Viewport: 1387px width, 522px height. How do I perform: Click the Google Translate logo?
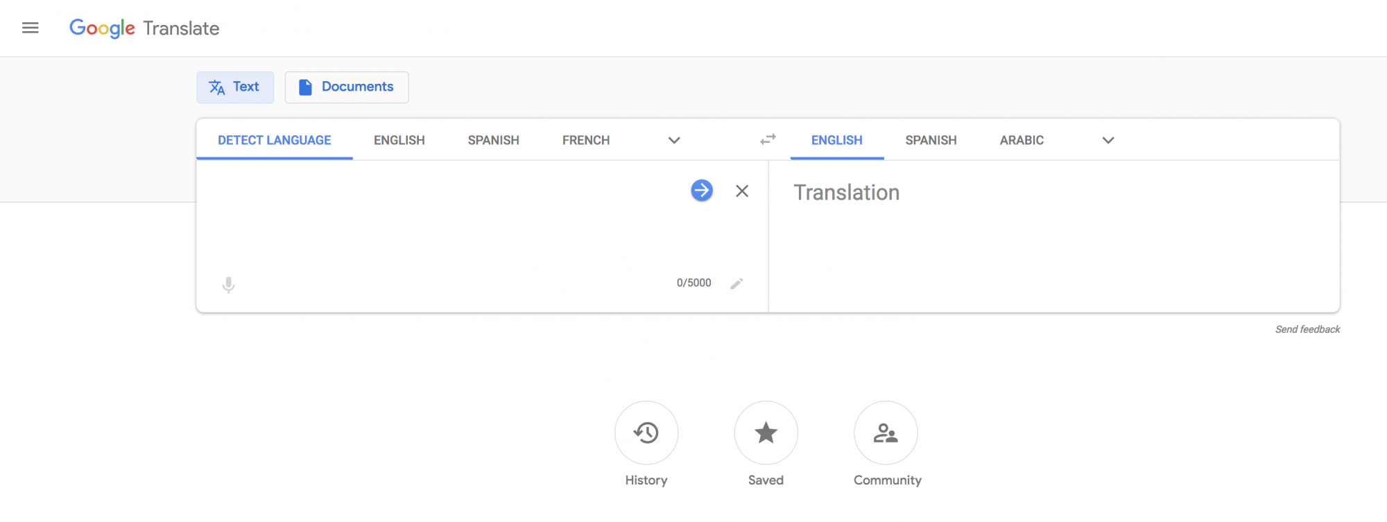[144, 28]
